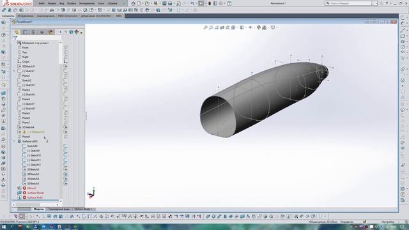Switch to the PropertyManager tab icon
Image resolution: width=409 pixels, height=230 pixels.
coord(25,32)
